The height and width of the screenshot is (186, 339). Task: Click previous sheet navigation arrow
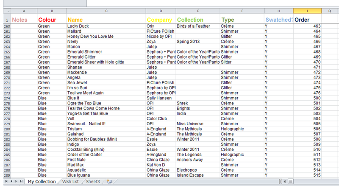click(x=11, y=181)
